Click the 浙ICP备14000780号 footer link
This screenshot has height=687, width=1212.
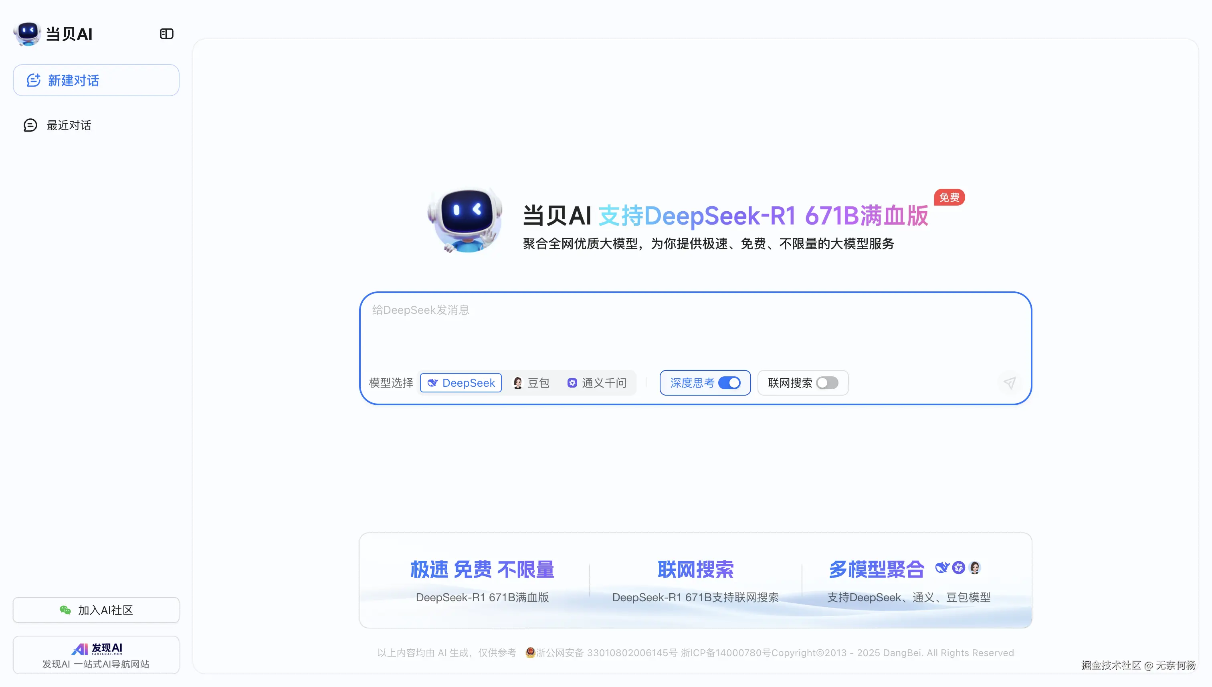tap(725, 653)
